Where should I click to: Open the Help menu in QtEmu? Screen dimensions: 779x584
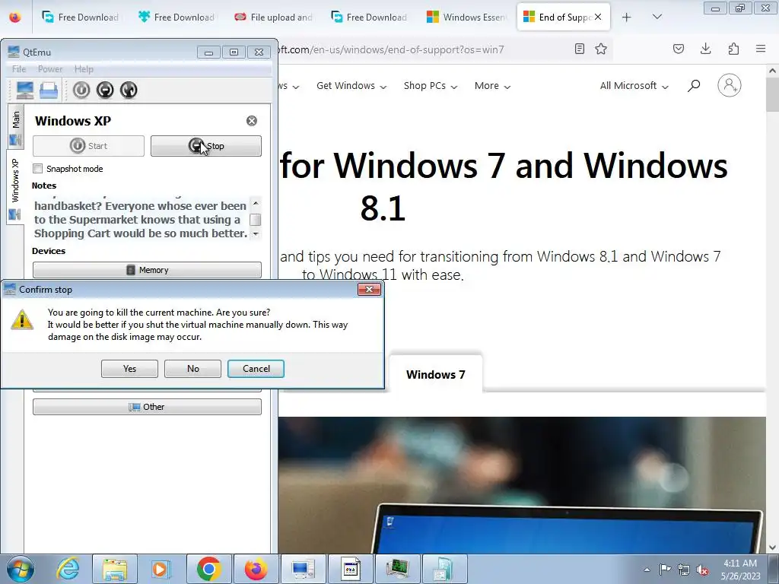click(x=84, y=69)
